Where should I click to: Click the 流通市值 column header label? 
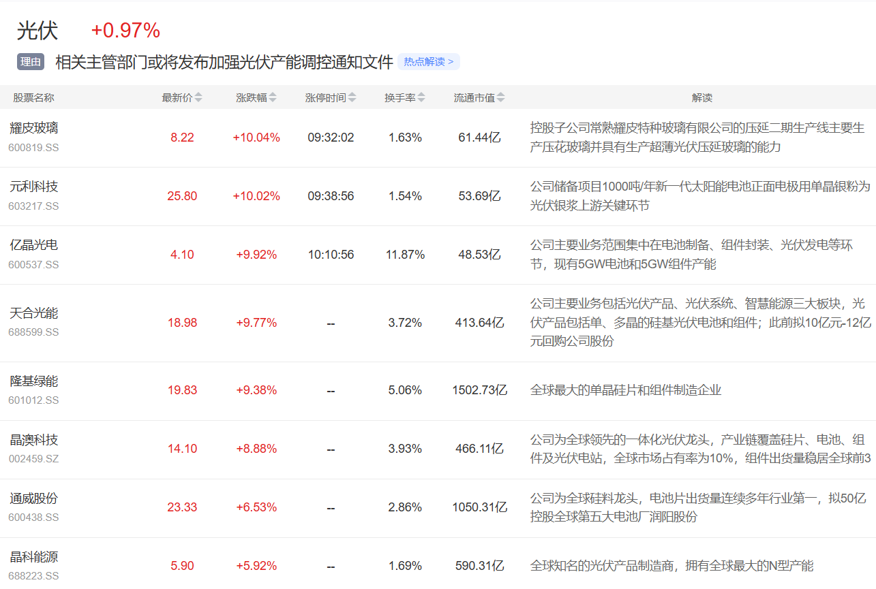pyautogui.click(x=474, y=97)
